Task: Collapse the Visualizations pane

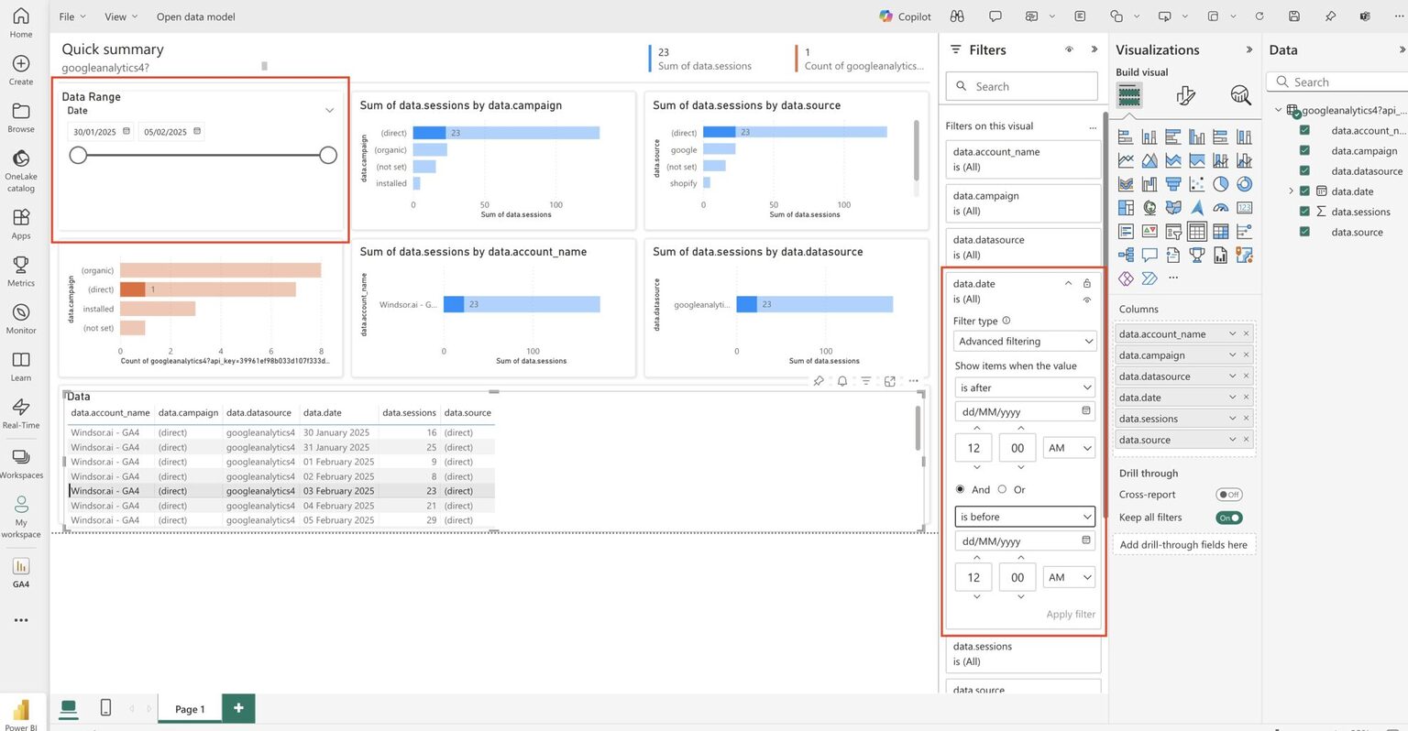Action: 1248,49
